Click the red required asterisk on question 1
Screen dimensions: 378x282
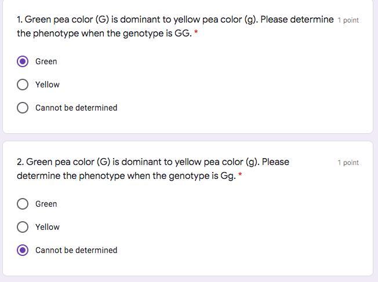[196, 33]
